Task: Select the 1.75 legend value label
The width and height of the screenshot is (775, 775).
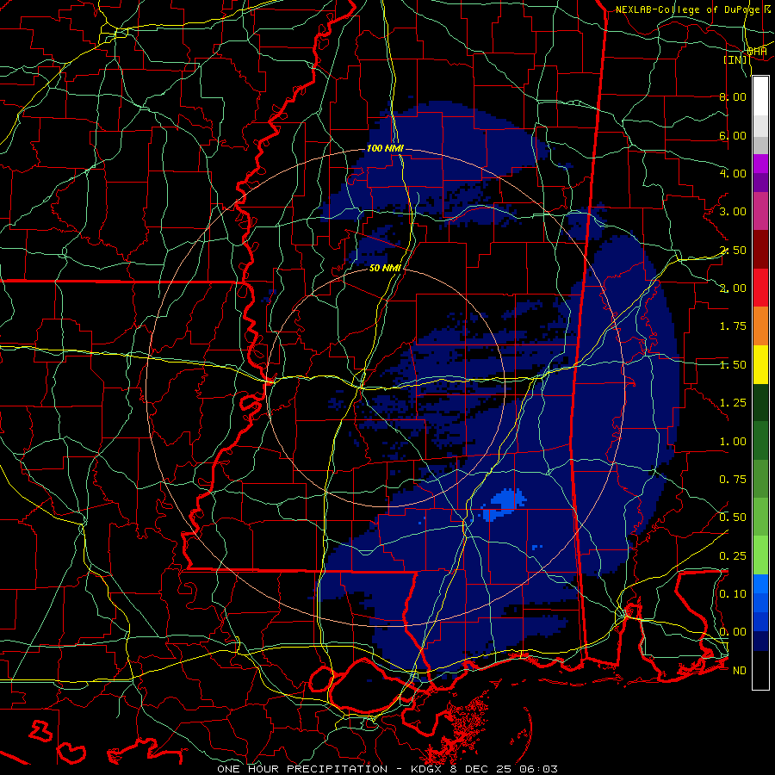Action: 733,326
